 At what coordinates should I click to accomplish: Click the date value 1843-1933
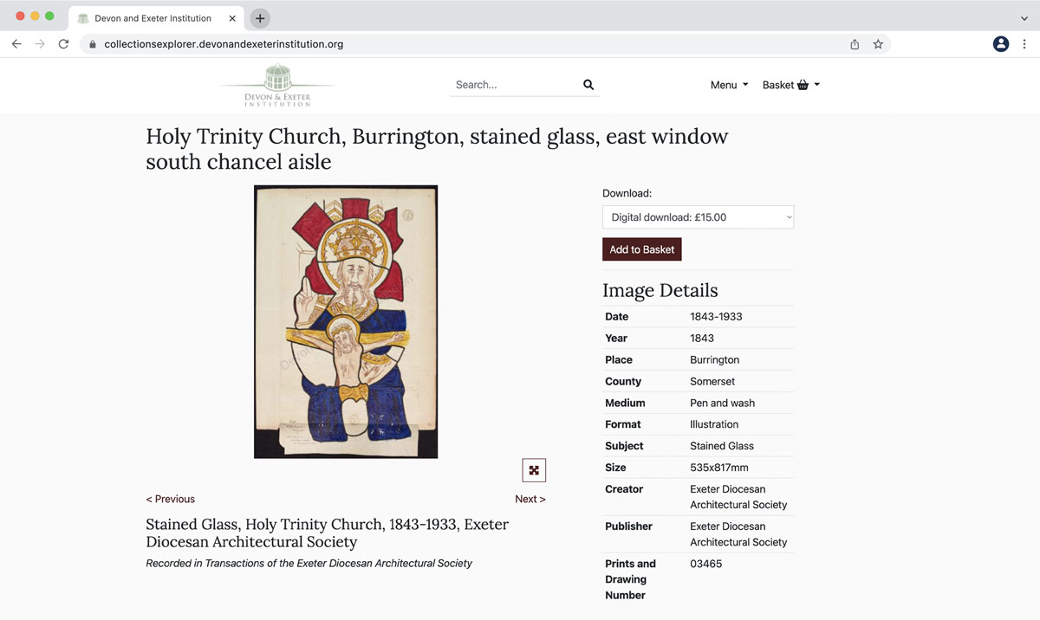716,317
